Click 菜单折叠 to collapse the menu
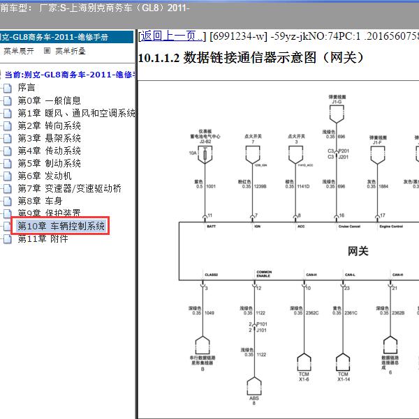The width and height of the screenshot is (419, 419). coord(71,51)
